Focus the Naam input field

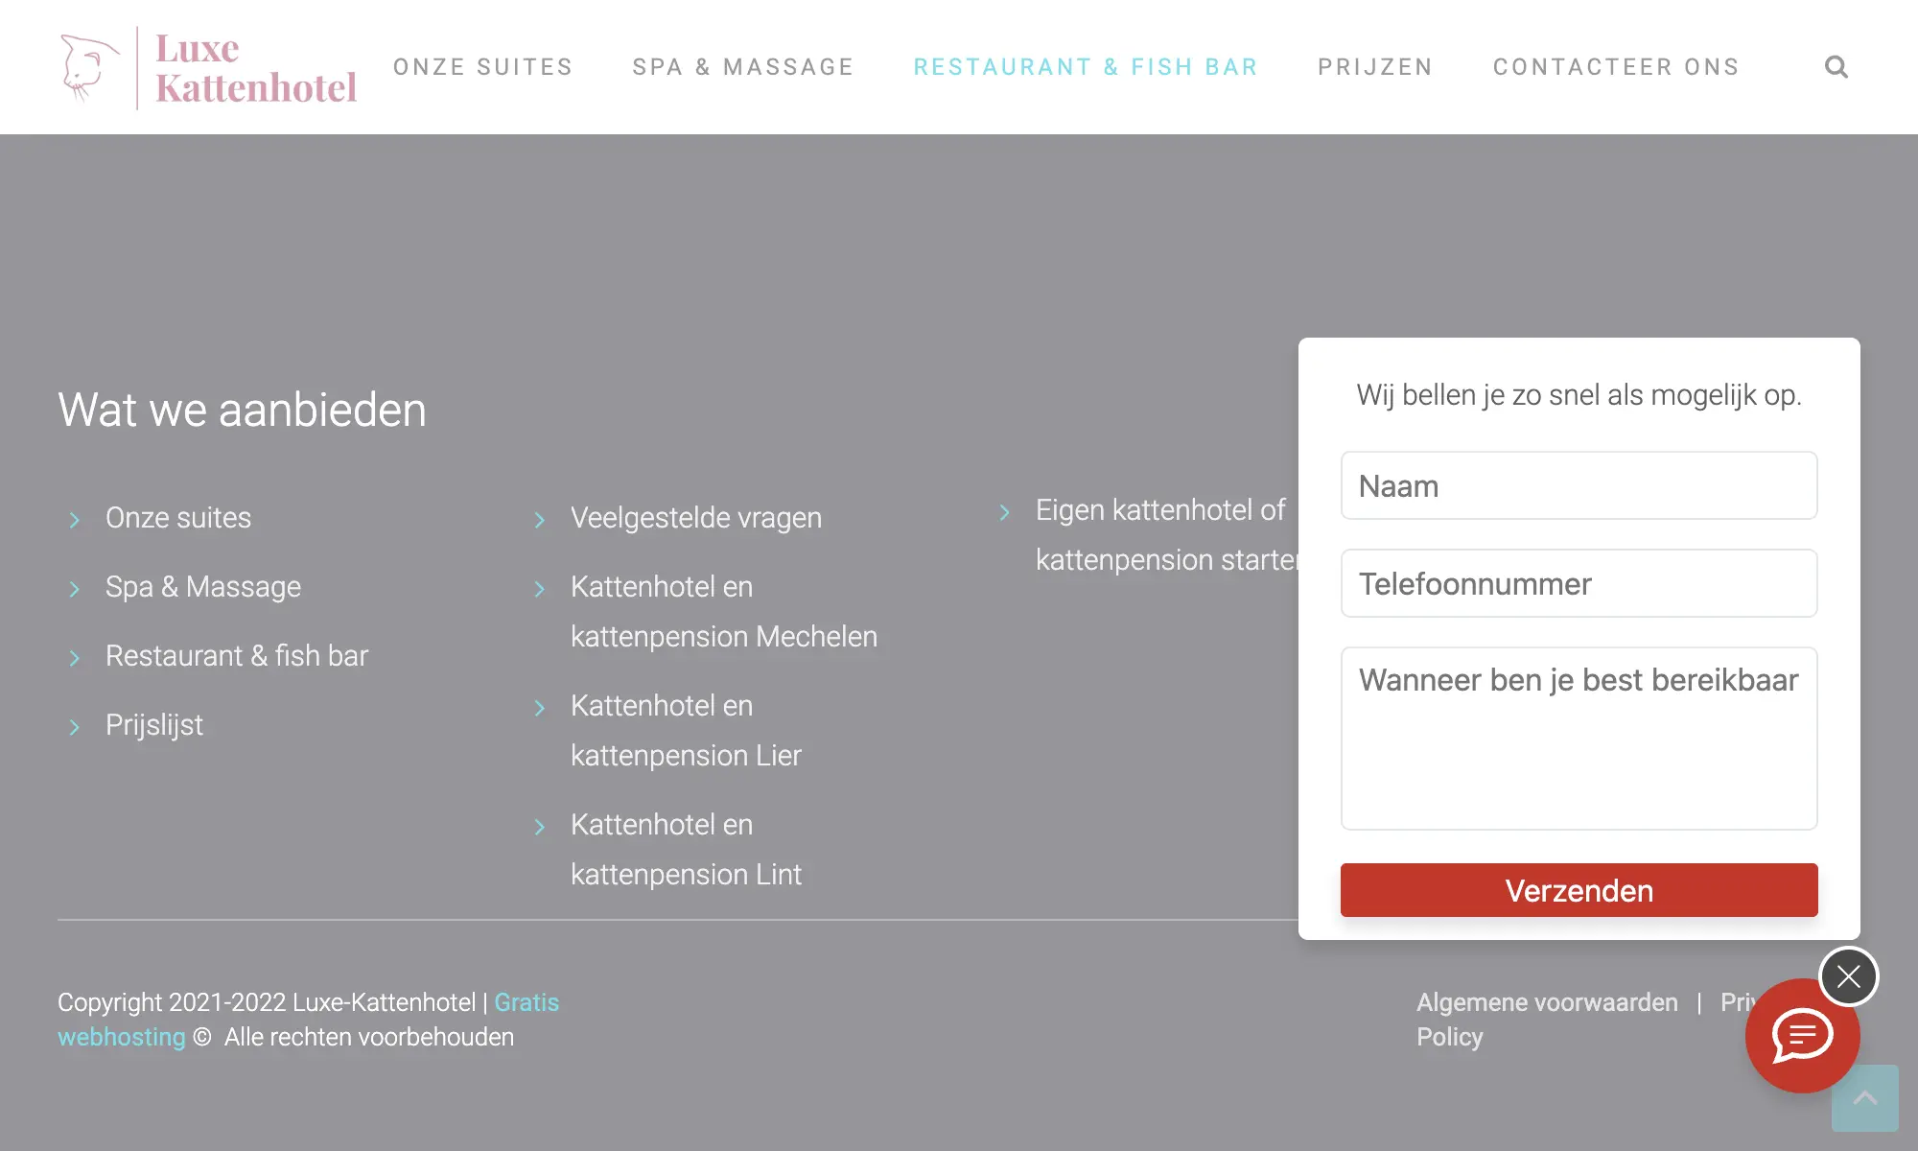pyautogui.click(x=1579, y=486)
